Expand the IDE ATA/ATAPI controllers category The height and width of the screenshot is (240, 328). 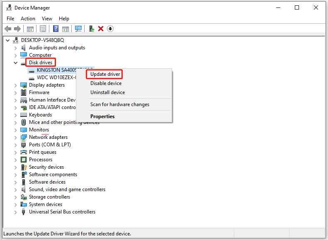(15, 108)
